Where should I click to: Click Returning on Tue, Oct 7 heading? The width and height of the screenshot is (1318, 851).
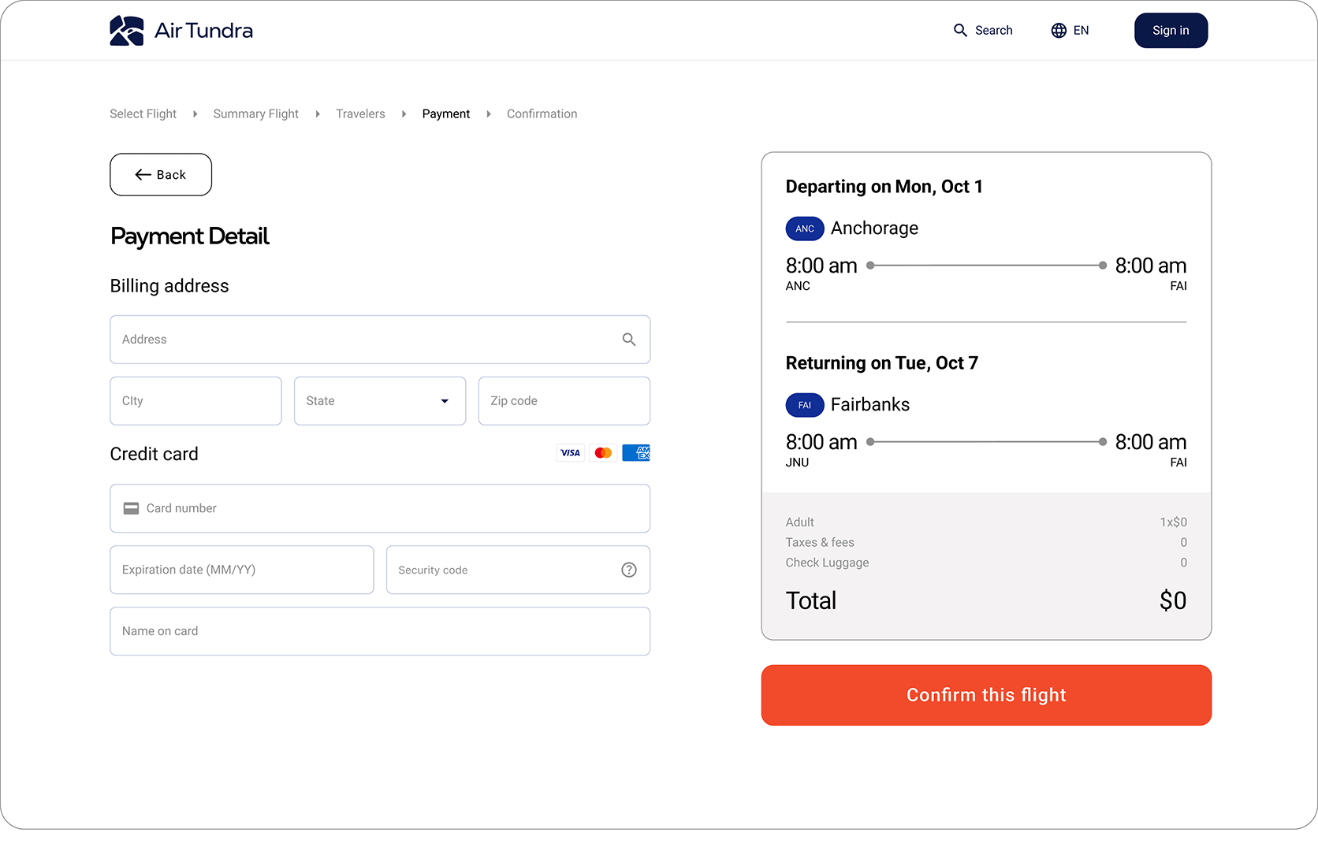click(881, 363)
